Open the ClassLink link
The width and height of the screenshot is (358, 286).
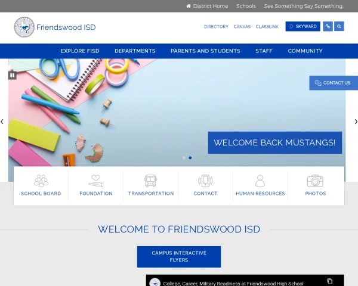coord(267,27)
